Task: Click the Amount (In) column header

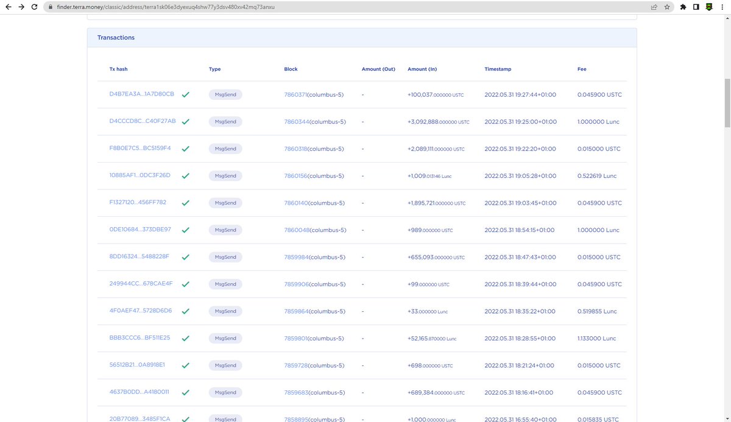Action: 422,69
